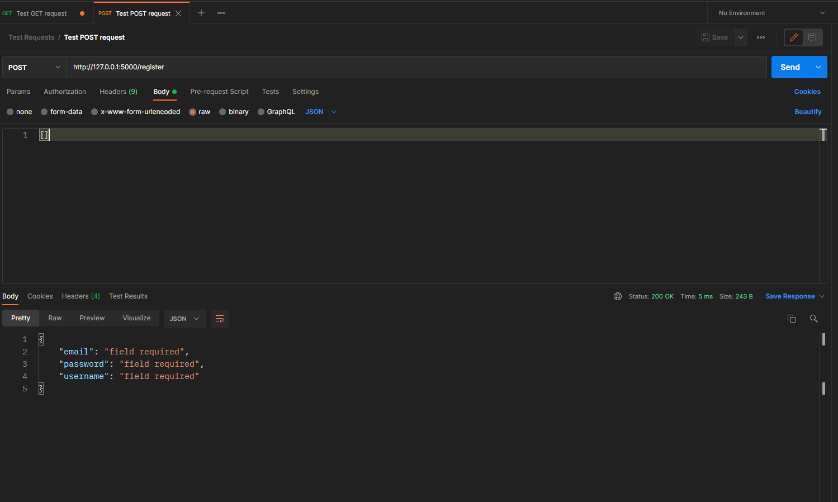
Task: Open the Settings tab
Action: (305, 92)
